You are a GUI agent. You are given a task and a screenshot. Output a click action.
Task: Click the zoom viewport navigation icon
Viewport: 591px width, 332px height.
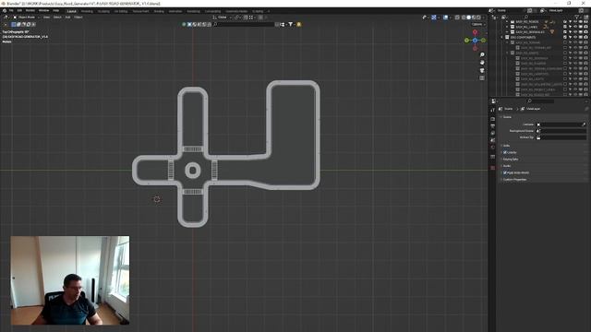[x=482, y=55]
